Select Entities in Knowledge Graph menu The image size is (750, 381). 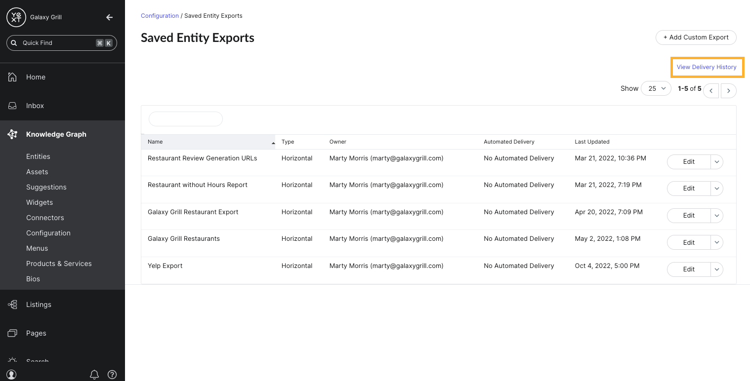pos(38,156)
